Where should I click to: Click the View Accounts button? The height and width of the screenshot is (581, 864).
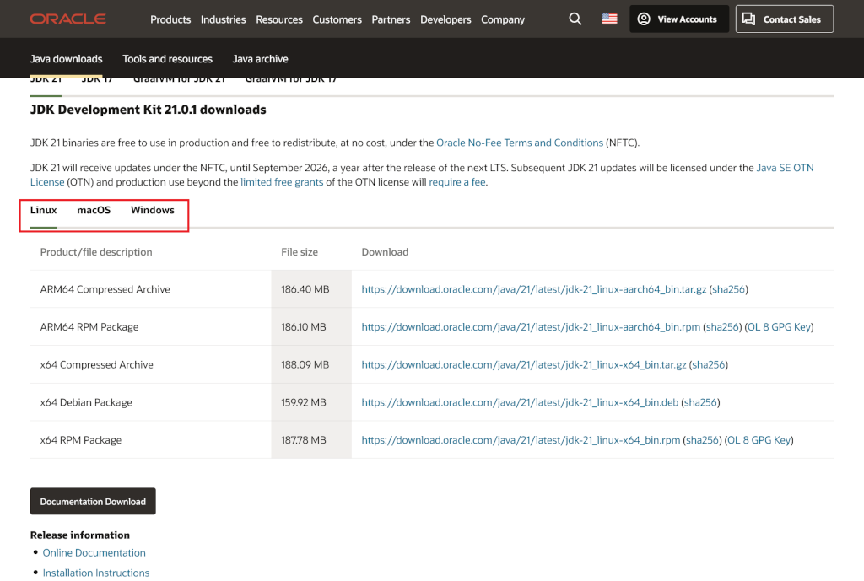[679, 19]
